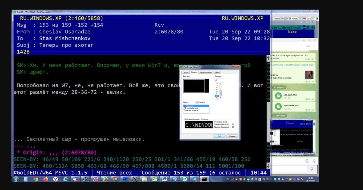Download the cab_jour.xlsx file in Telegram
Viewport: 363px width, 190px height.
tap(278, 96)
